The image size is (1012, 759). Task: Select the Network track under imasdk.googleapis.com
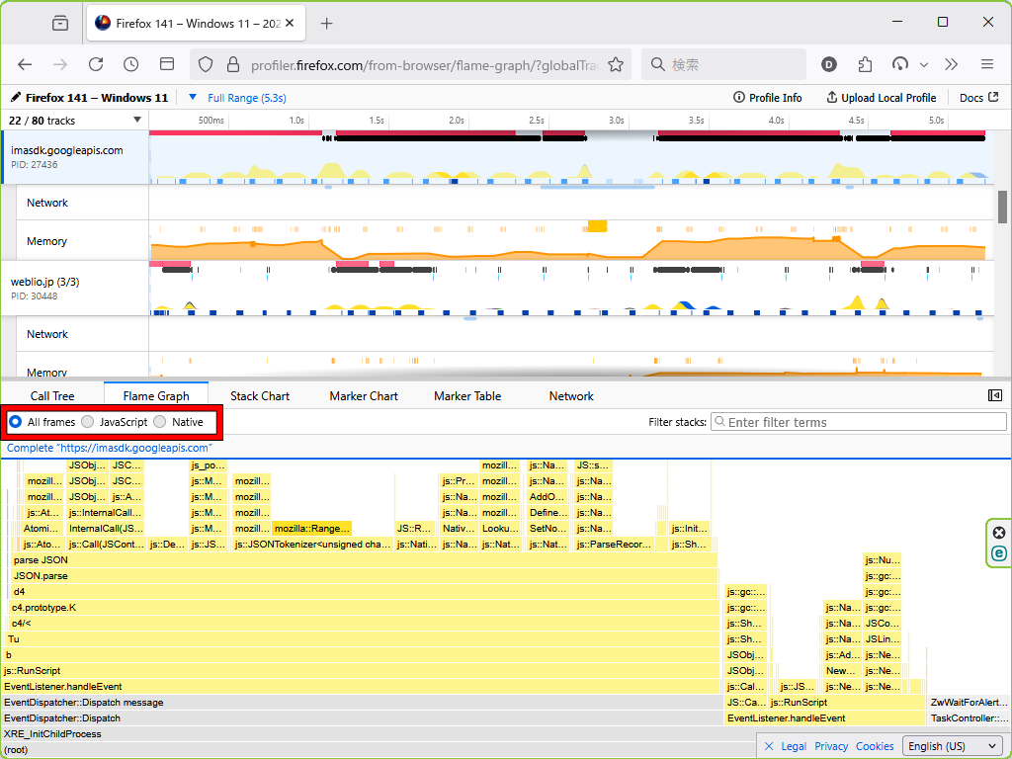[x=83, y=203]
